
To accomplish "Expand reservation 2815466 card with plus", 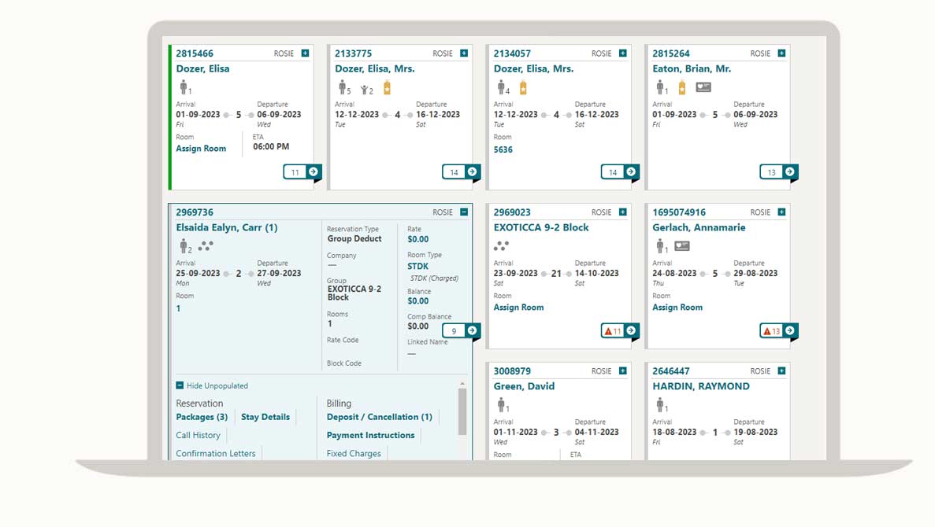I will pyautogui.click(x=305, y=53).
